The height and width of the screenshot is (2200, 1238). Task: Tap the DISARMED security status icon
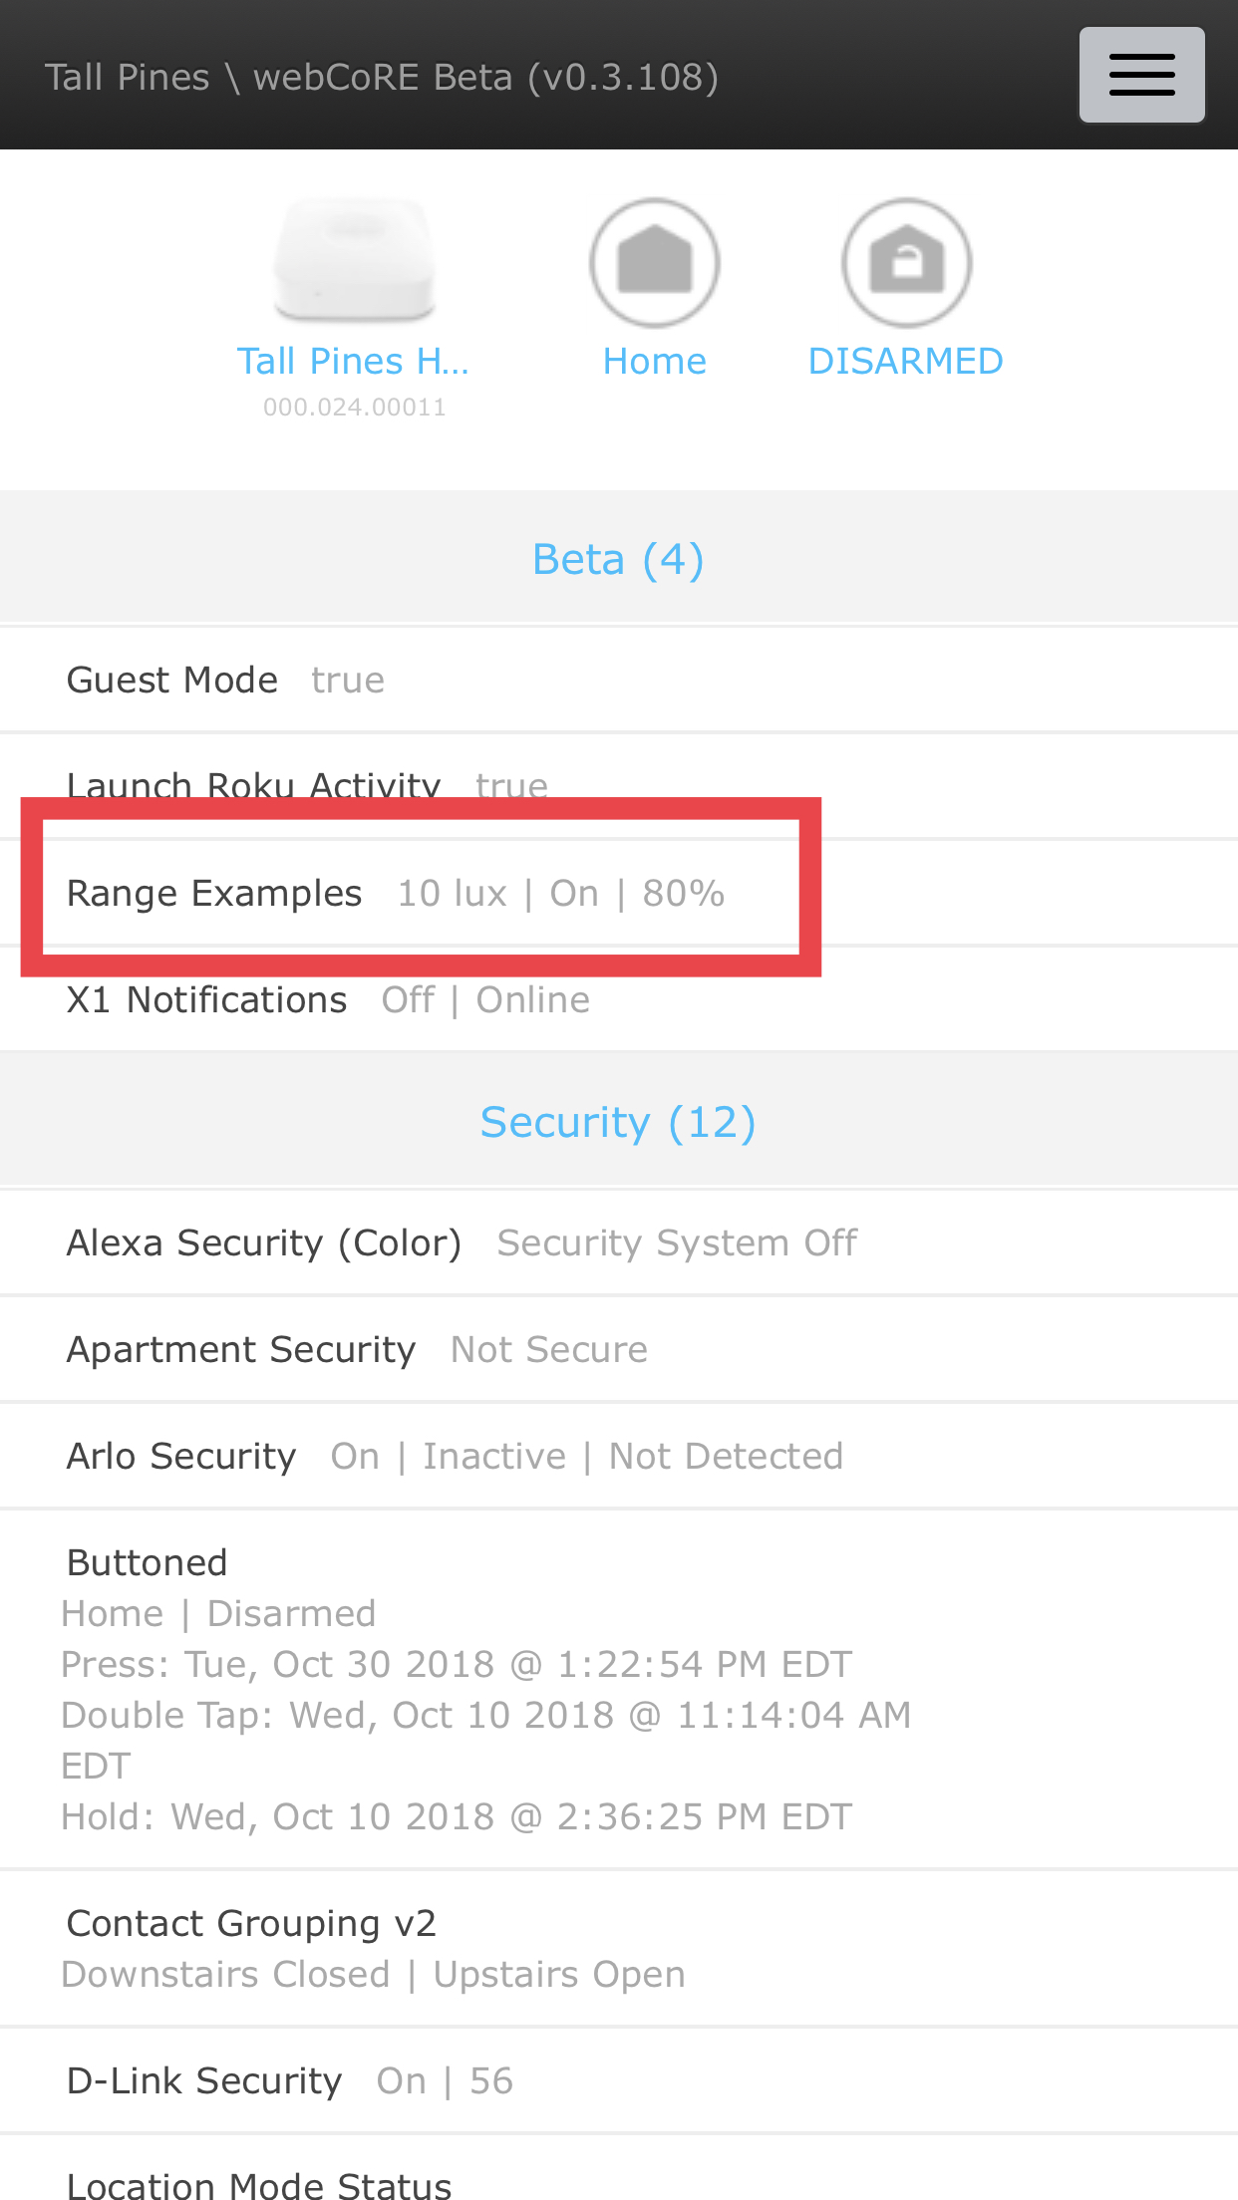906,262
